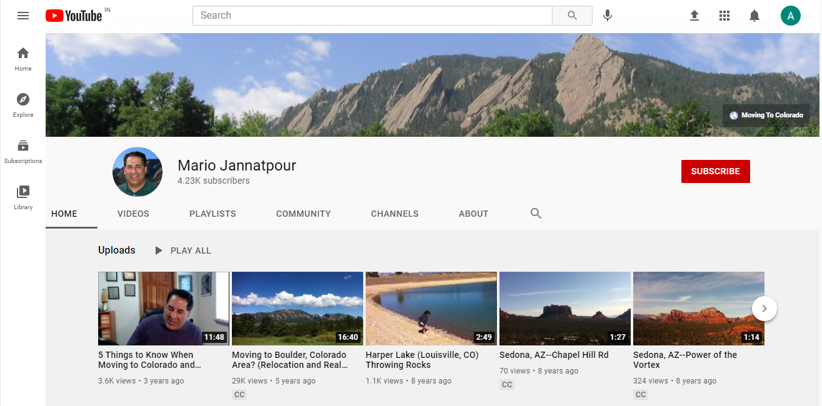The width and height of the screenshot is (822, 406).
Task: Open Explore in sidebar
Action: 23,105
